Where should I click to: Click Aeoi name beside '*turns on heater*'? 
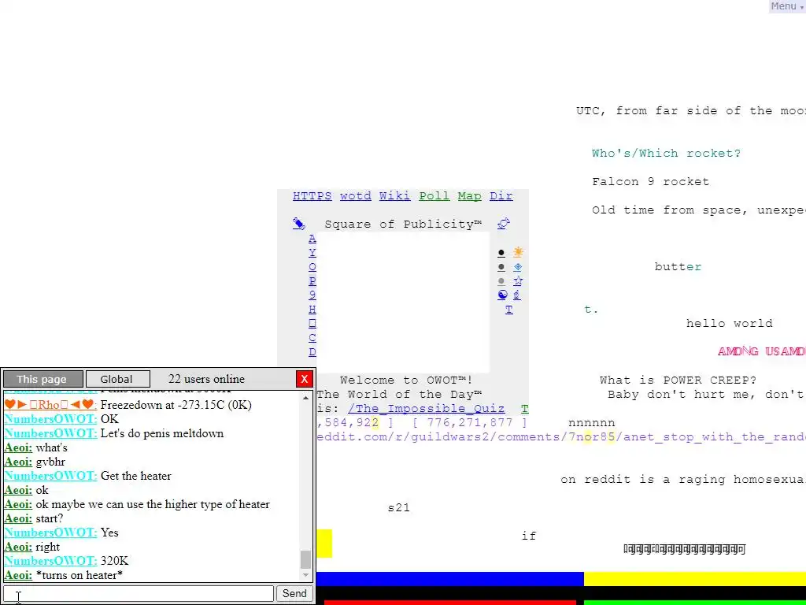click(x=18, y=575)
